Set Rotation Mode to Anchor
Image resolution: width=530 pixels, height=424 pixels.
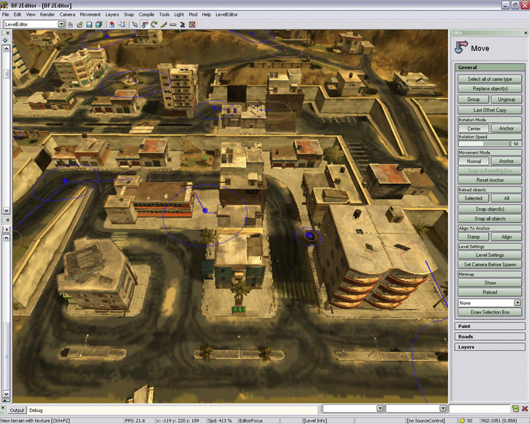[x=506, y=129]
